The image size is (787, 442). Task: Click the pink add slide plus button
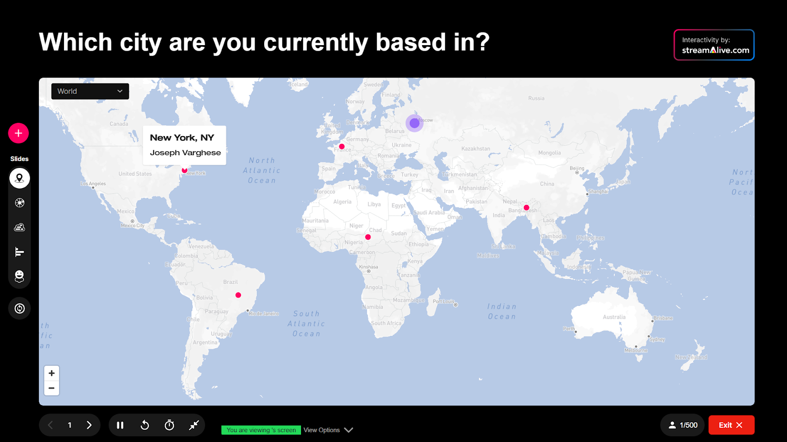tap(19, 133)
